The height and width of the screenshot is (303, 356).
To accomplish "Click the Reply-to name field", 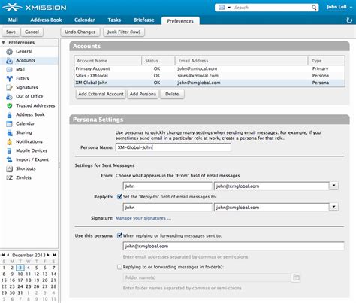I will (x=167, y=208).
